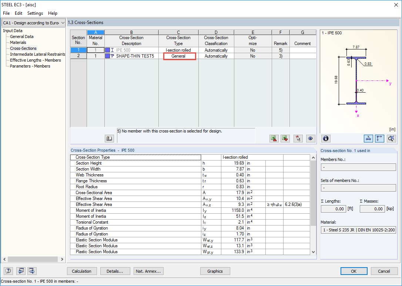The height and width of the screenshot is (286, 402).
Task: Select Materials in the tree
Action: click(x=18, y=42)
